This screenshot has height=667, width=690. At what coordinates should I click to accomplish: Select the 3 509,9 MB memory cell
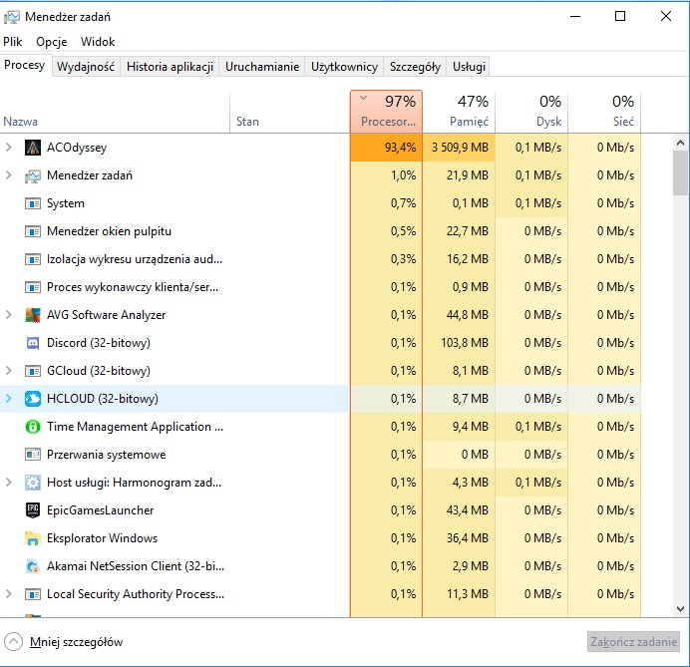point(459,148)
